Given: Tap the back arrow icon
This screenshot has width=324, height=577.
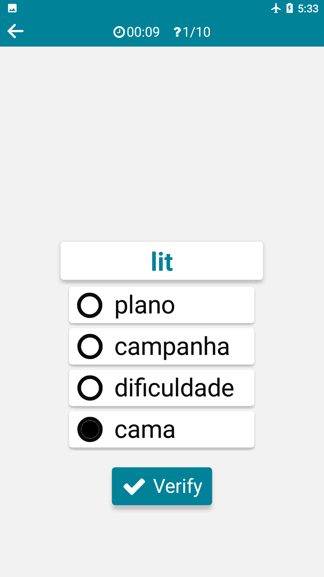Looking at the screenshot, I should tap(15, 31).
